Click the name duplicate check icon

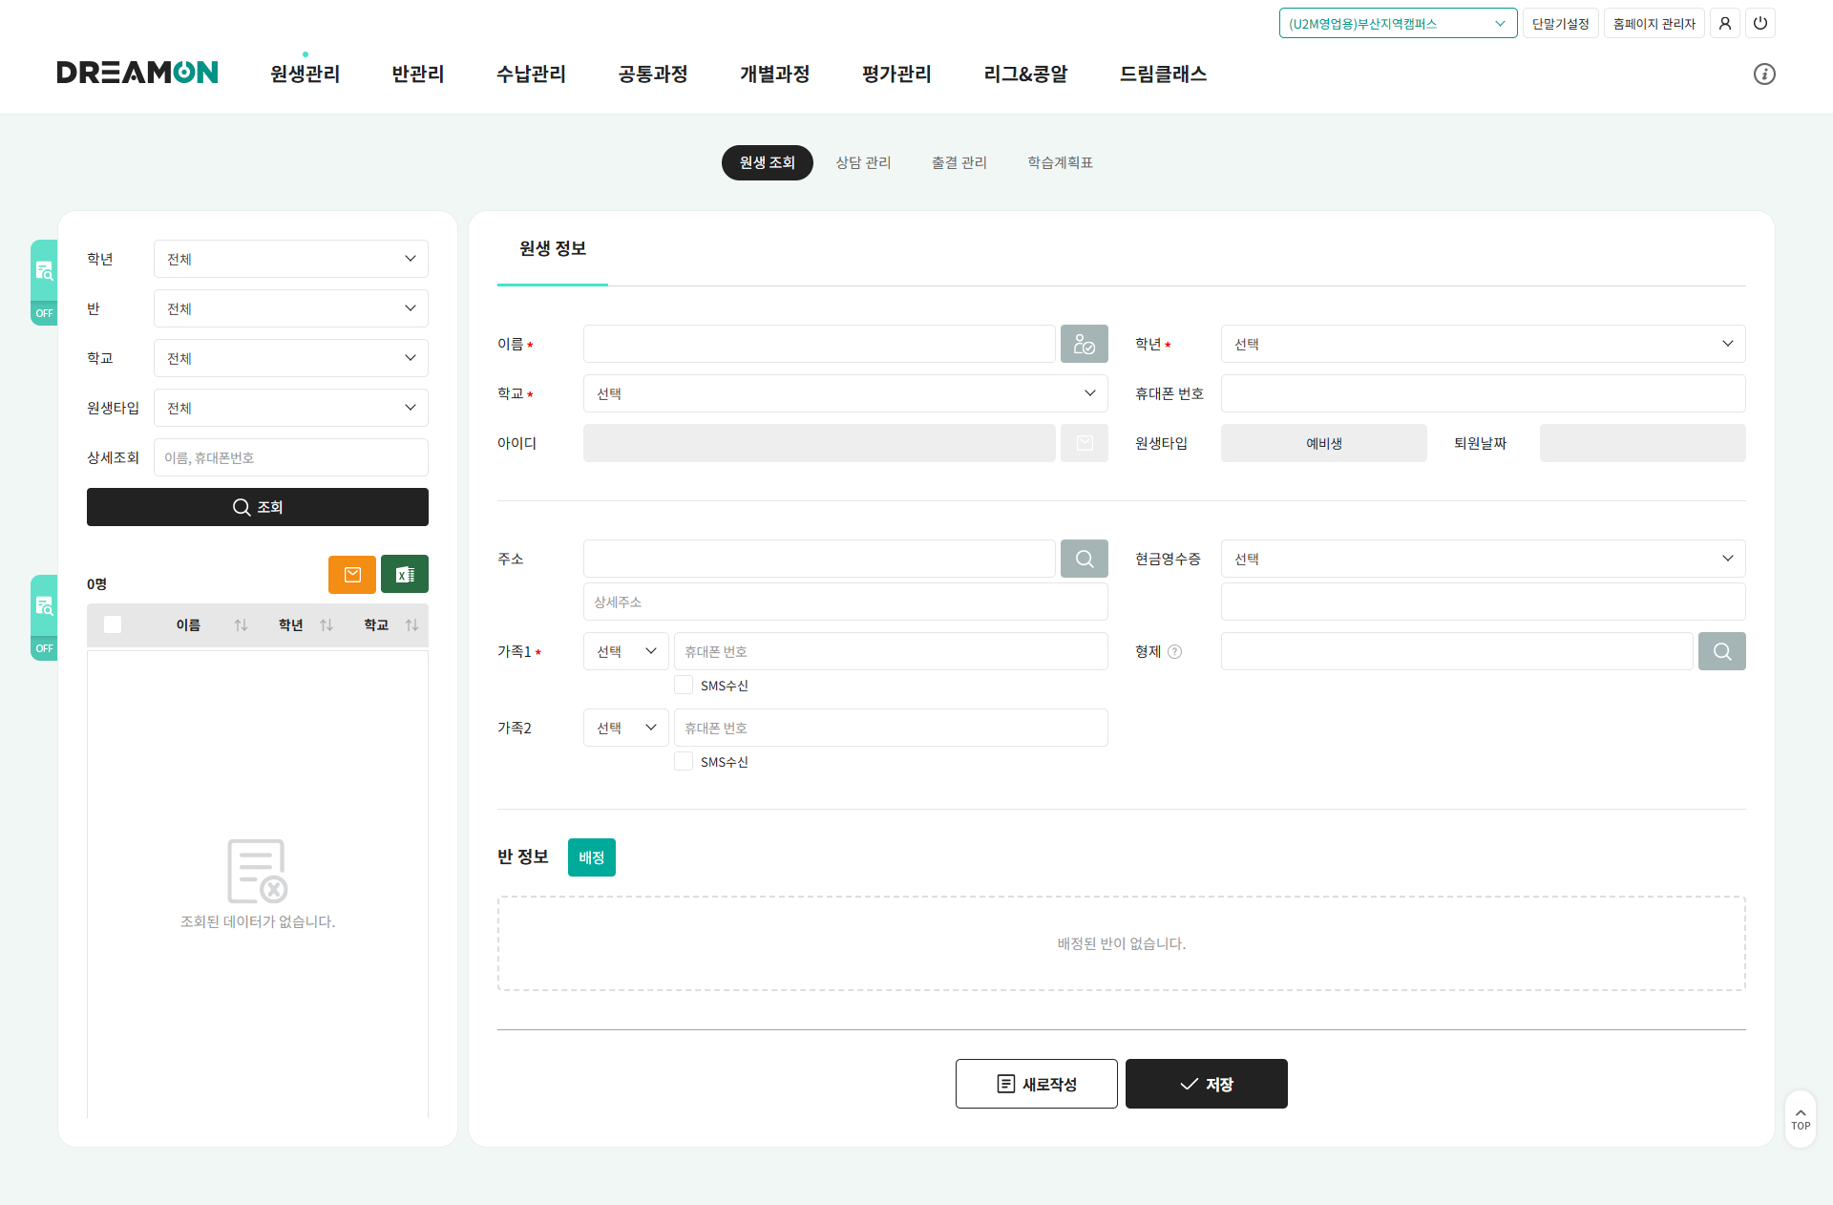coord(1085,344)
